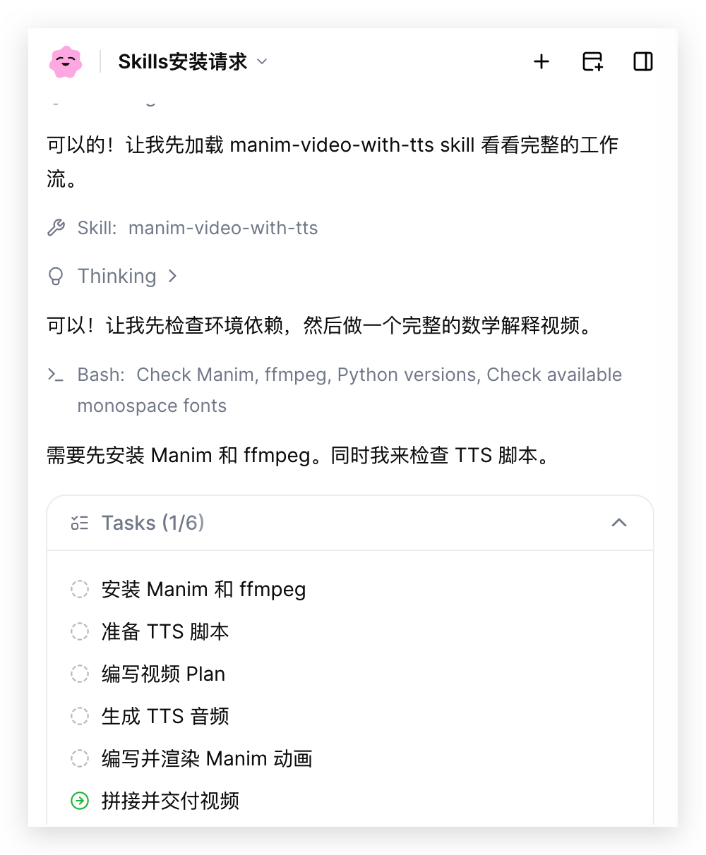Screen dimensions: 706x855
Task: Click the Tasks checklist icon
Action: 80,523
